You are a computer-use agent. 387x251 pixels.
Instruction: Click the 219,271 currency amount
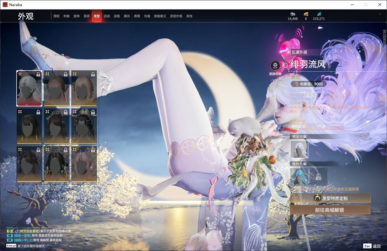point(319,19)
